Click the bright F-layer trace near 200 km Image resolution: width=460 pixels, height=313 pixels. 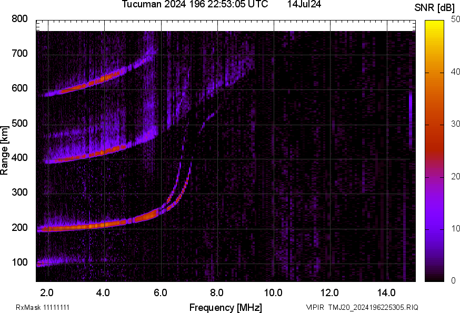coord(100,226)
